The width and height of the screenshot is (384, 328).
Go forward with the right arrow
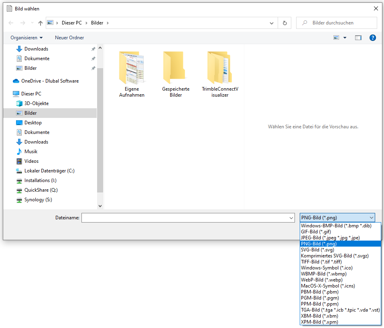pyautogui.click(x=22, y=23)
